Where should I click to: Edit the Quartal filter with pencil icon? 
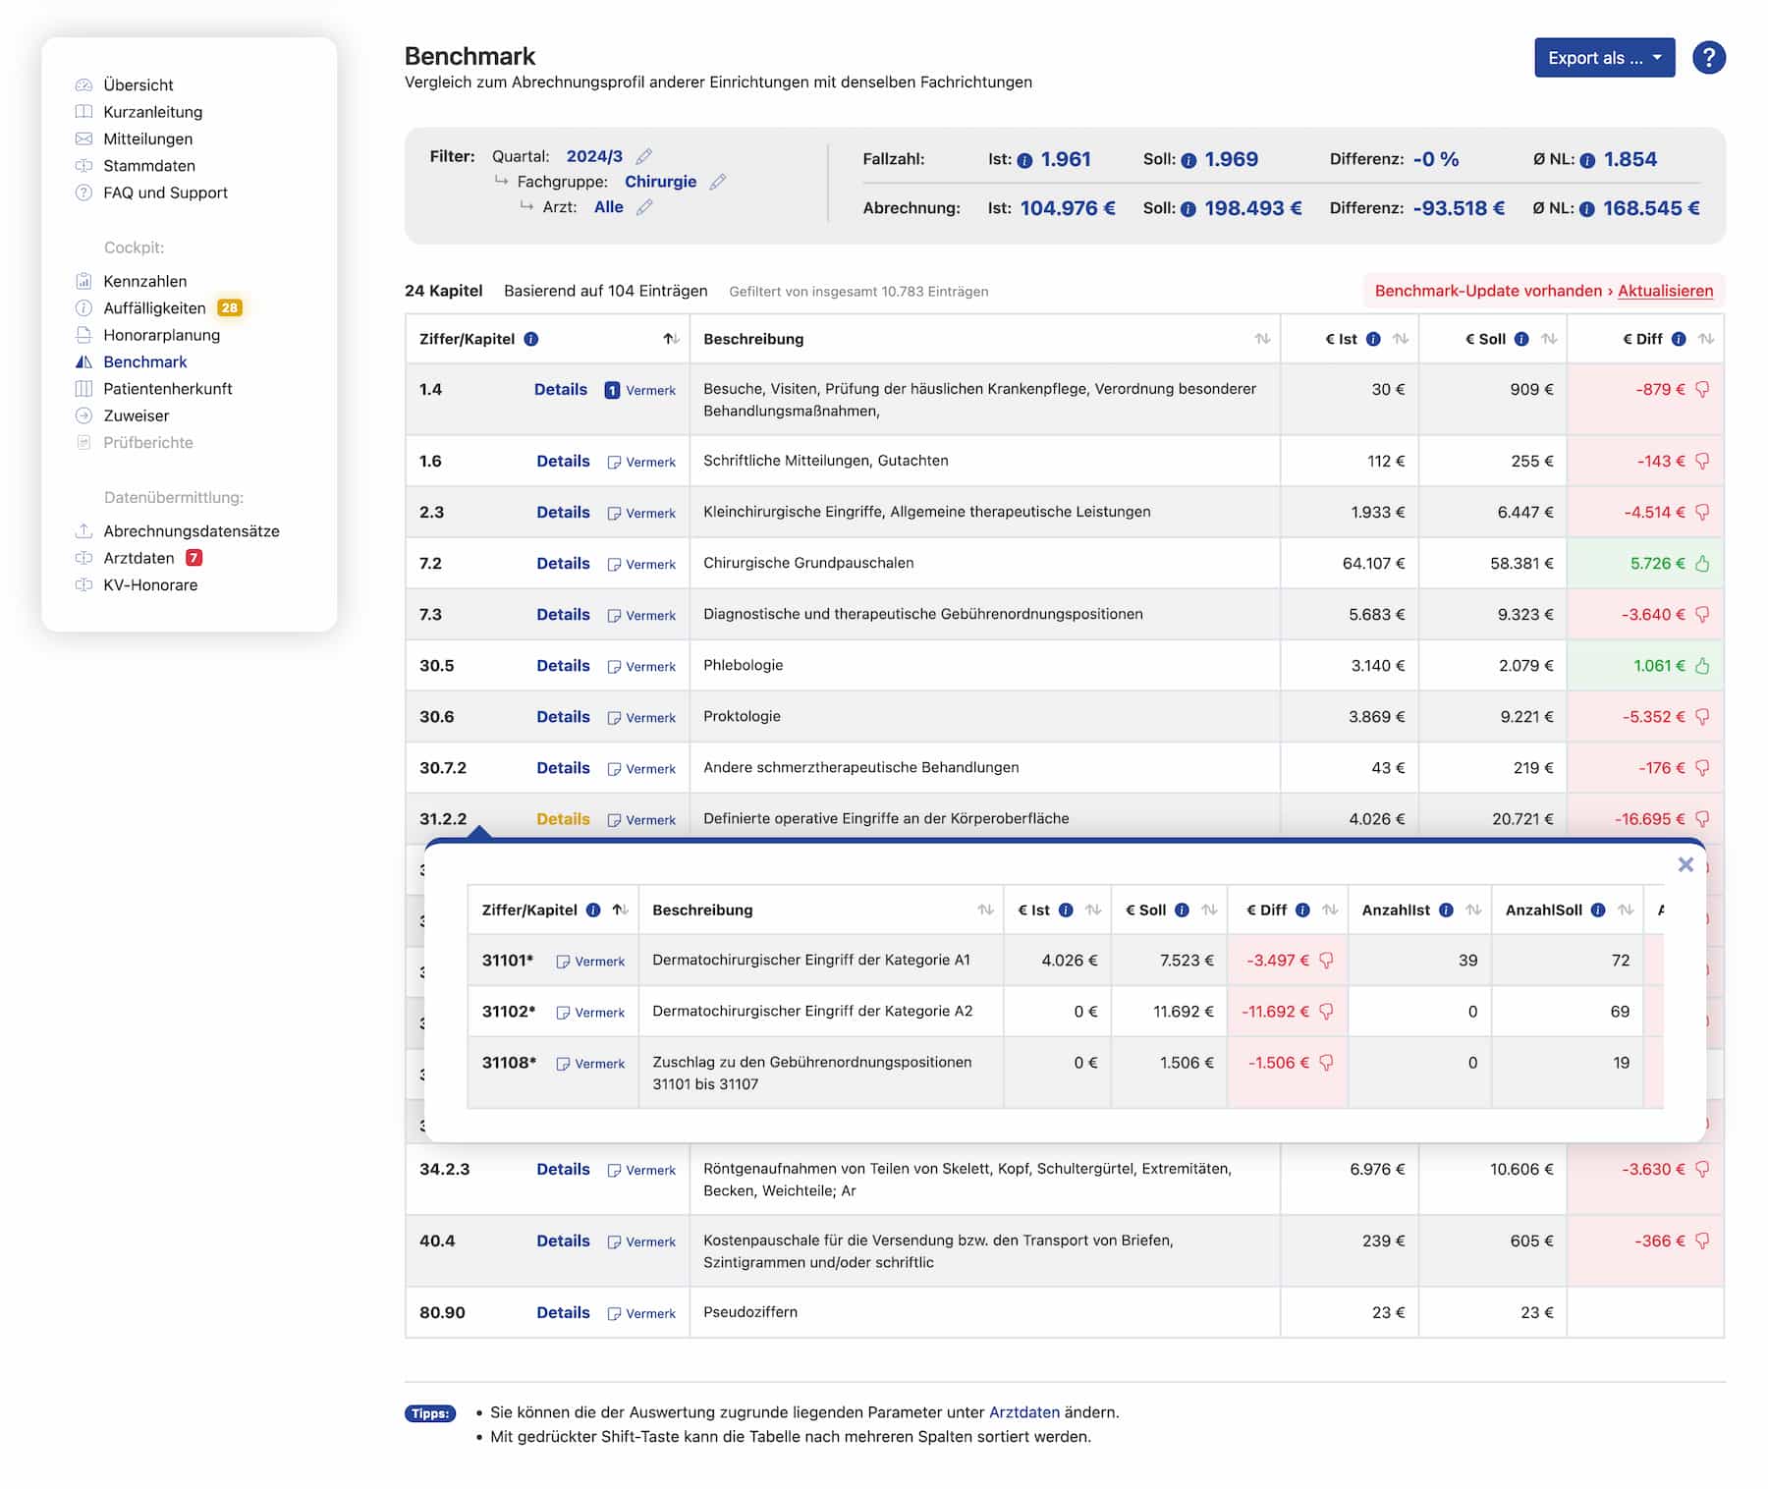(643, 157)
